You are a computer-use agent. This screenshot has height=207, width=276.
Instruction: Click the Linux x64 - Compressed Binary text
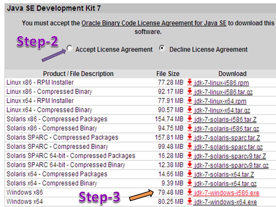49,110
